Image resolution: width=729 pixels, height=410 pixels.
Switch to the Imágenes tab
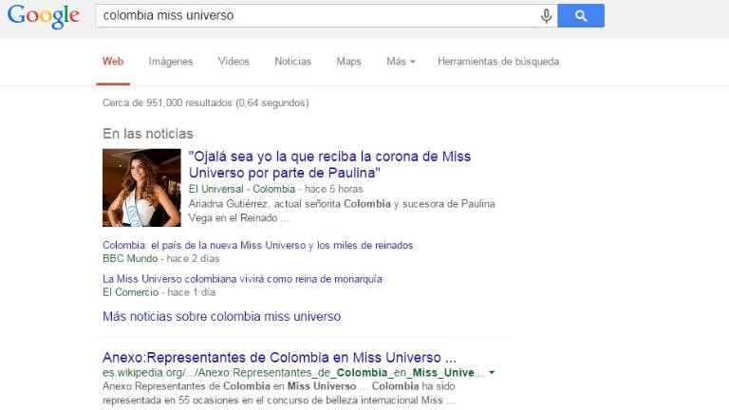point(171,62)
